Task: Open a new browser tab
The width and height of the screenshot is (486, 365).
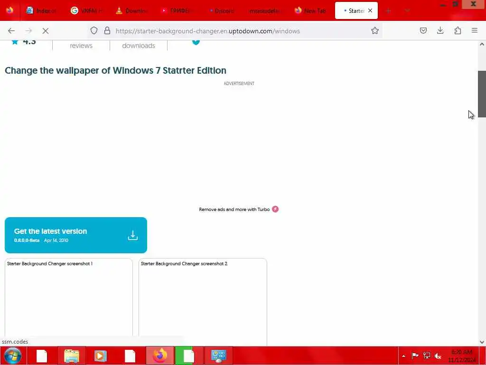Action: [x=388, y=11]
